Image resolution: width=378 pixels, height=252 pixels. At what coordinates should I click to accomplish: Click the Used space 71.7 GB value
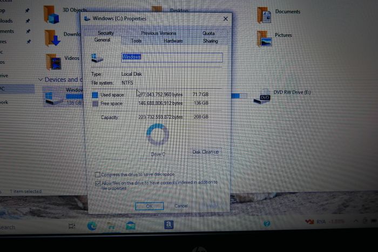click(x=200, y=94)
